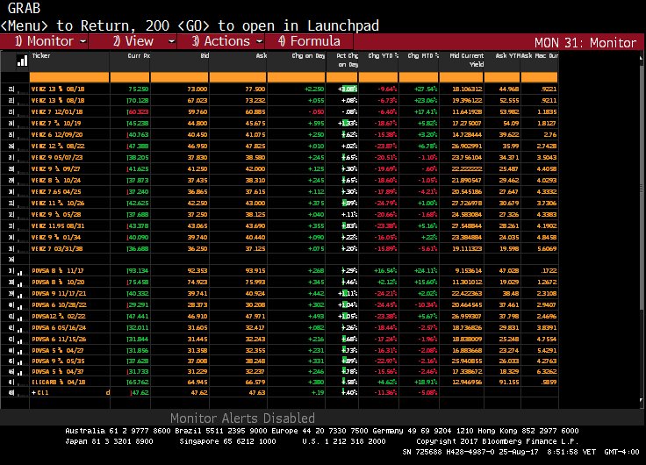The image size is (646, 465).
Task: Sort by the Ticker column header
Action: (41, 55)
